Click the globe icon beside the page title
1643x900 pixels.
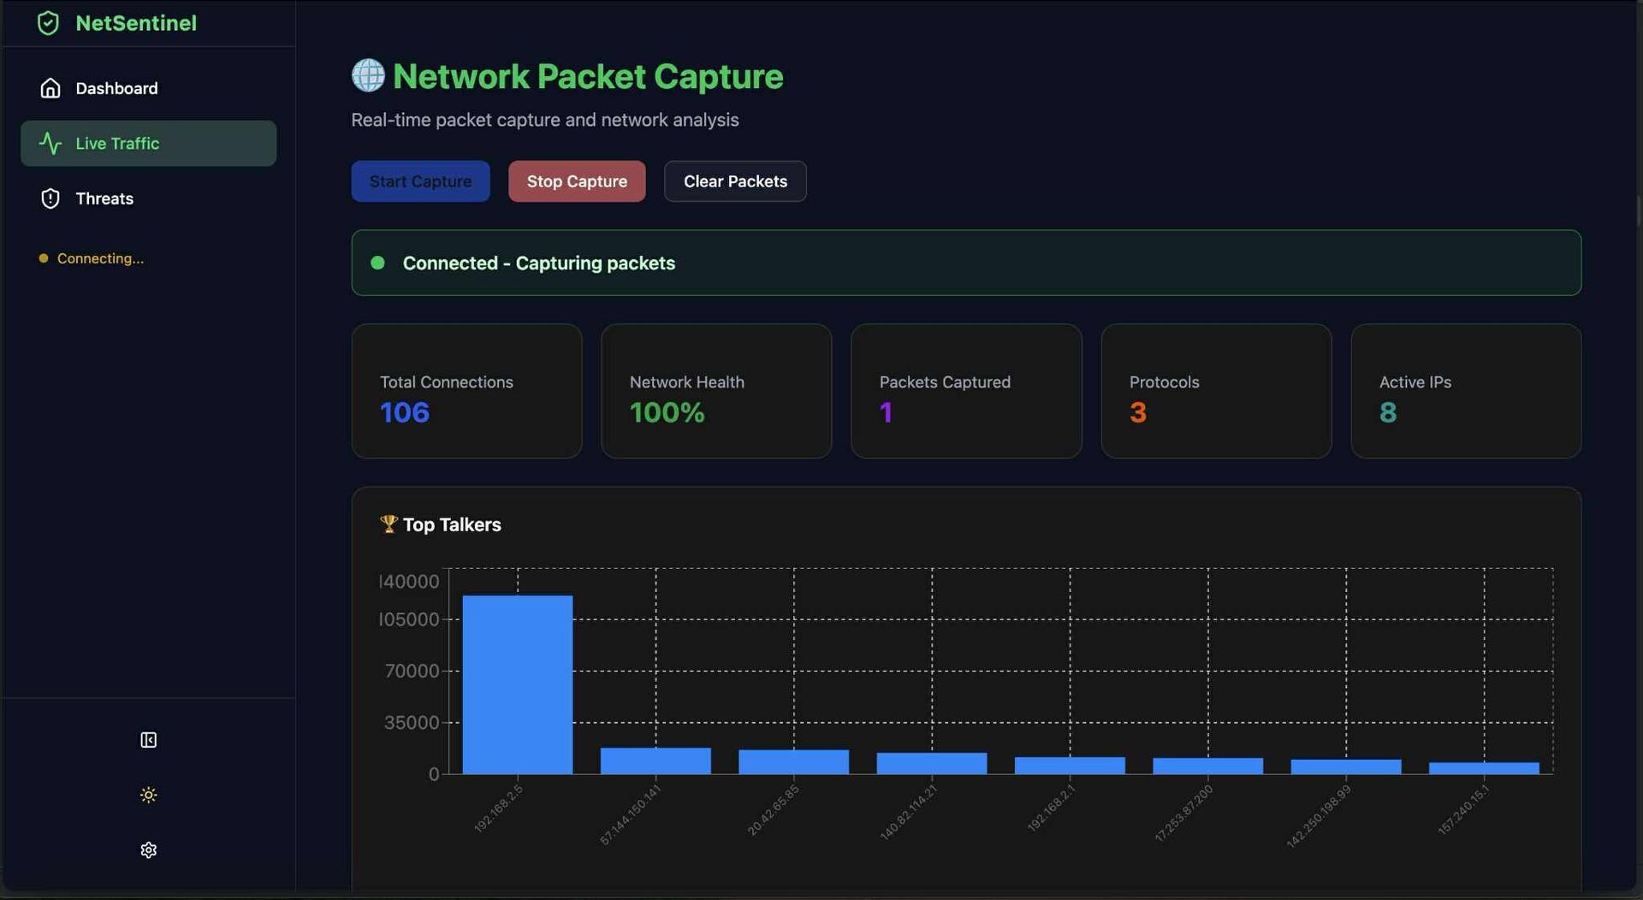368,75
